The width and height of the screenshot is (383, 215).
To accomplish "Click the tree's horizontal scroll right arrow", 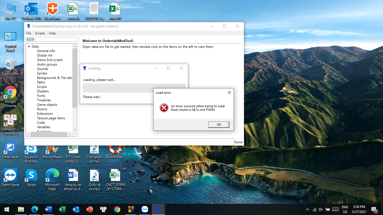I will point(70,134).
